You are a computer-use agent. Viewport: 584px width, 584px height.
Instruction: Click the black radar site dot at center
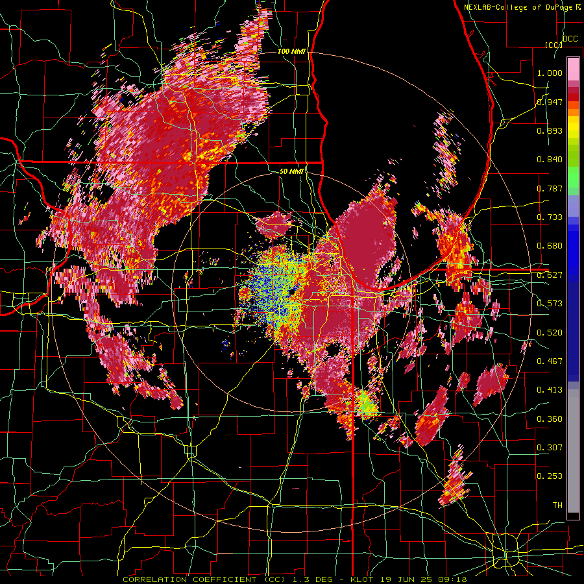click(291, 292)
